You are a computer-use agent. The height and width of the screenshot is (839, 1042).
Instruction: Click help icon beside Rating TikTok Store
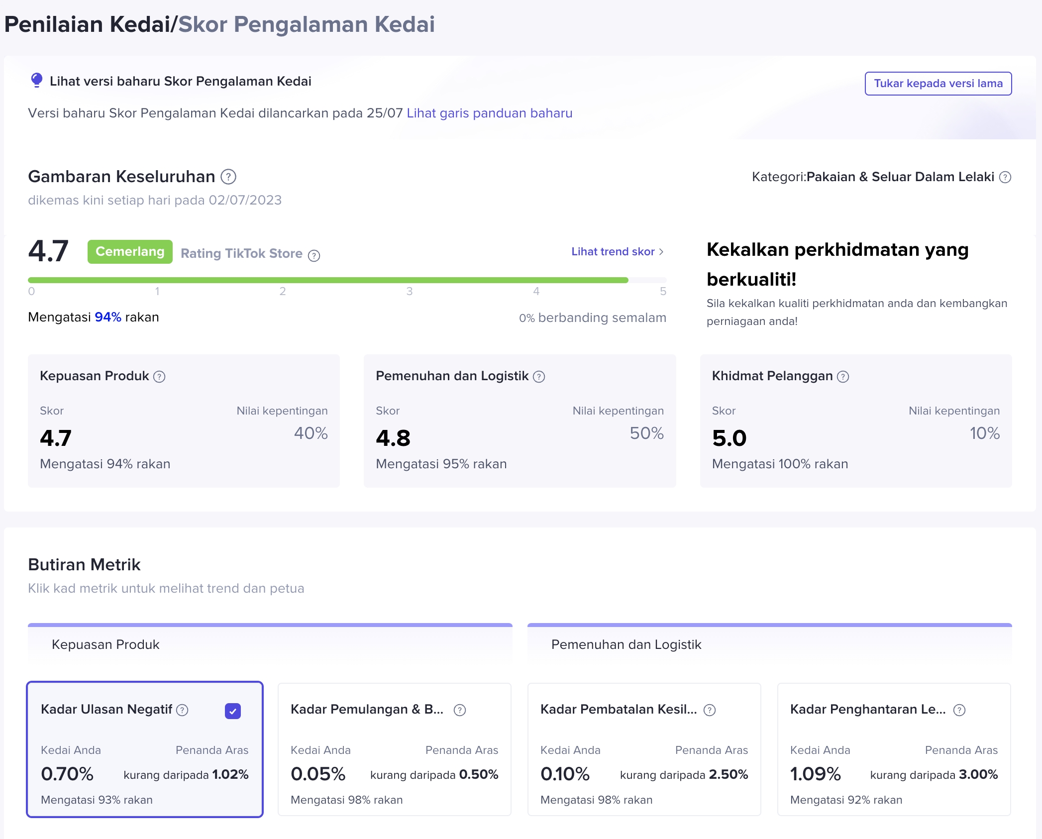314,256
